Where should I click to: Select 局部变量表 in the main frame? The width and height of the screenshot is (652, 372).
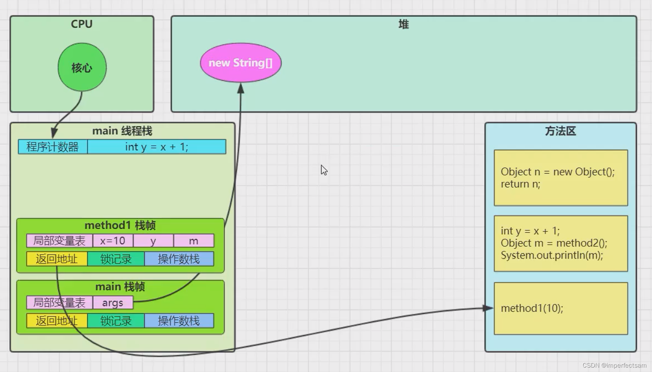click(x=59, y=302)
